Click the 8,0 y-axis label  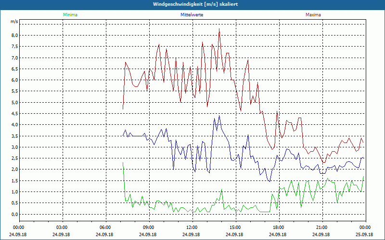click(14, 35)
